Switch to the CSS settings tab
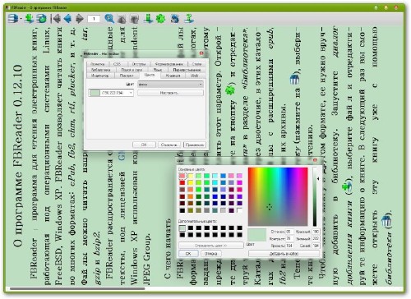The image size is (411, 299). click(117, 64)
